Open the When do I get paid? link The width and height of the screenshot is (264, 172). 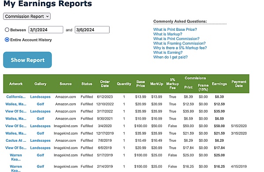coord(170,57)
